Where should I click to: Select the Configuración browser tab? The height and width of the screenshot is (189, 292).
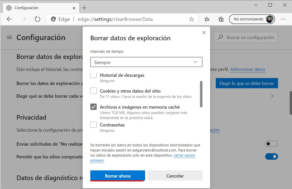[38, 8]
